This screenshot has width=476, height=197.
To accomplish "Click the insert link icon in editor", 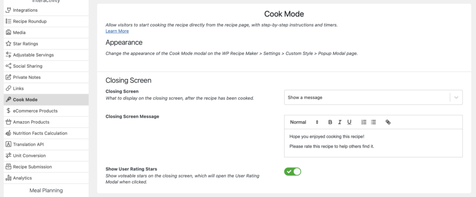I will click(388, 122).
